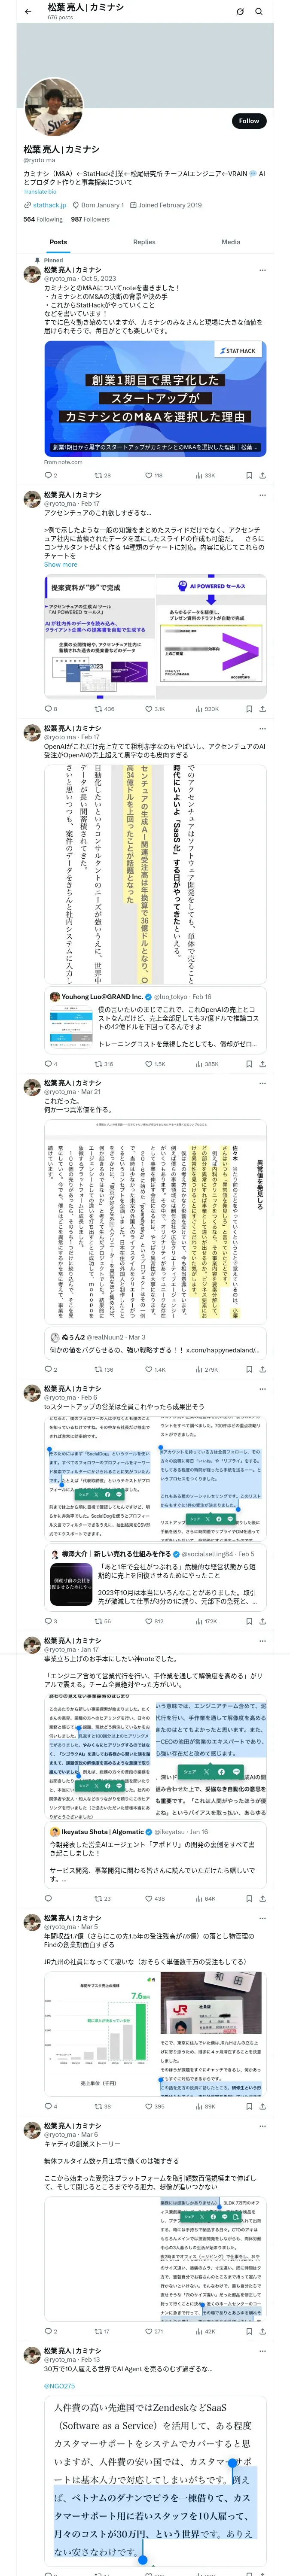Click the Grok summary icon beside search

(x=240, y=11)
